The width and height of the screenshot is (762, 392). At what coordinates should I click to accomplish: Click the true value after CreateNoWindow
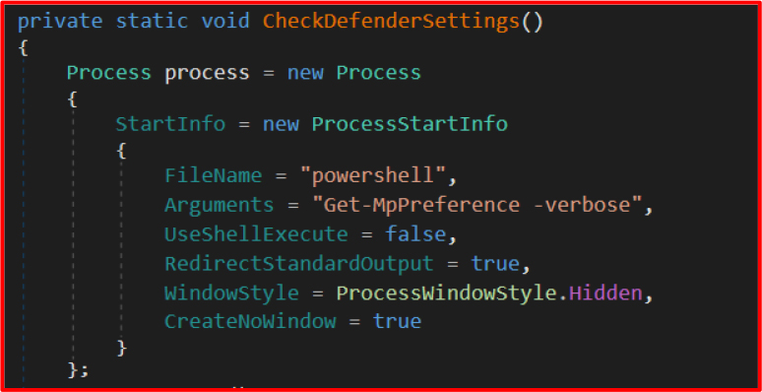(397, 321)
